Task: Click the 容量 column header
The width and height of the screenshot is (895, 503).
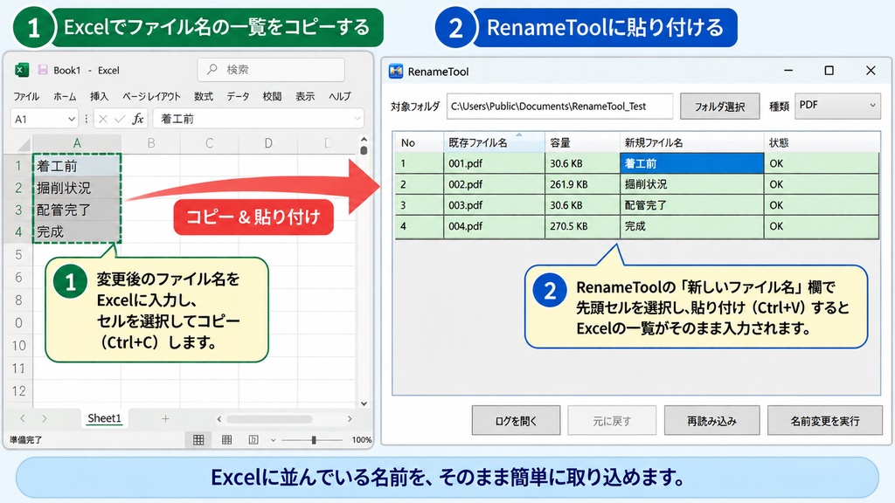Action: click(x=582, y=142)
